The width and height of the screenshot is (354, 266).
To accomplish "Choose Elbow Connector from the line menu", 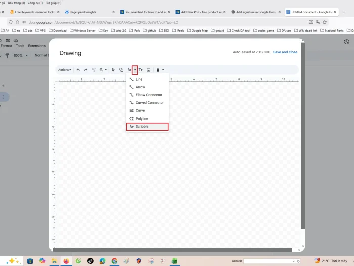I will [x=149, y=95].
